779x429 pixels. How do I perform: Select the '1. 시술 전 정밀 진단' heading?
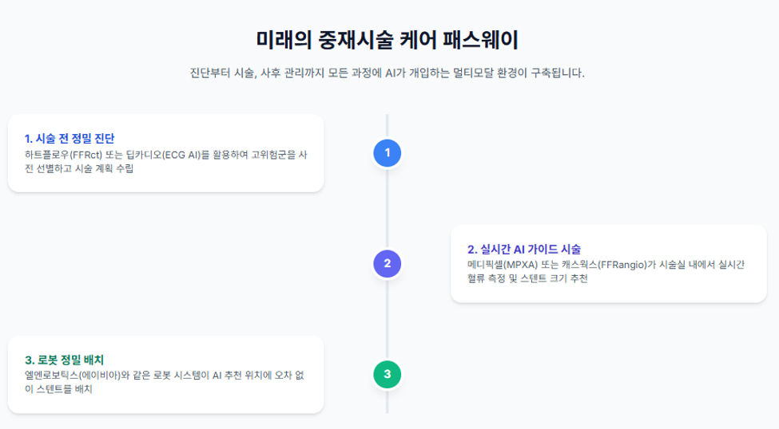[x=70, y=139]
